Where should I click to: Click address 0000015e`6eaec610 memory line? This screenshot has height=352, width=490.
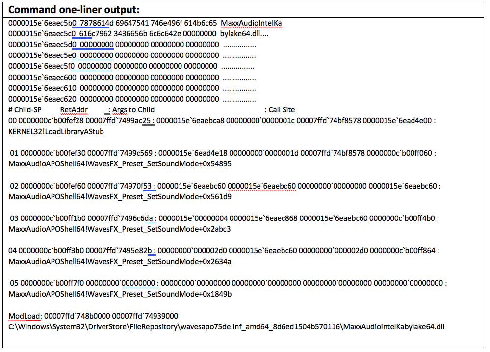click(x=132, y=88)
